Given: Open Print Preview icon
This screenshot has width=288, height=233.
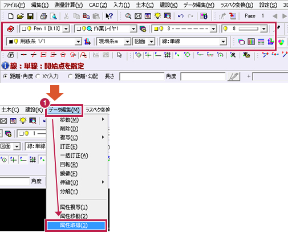Looking at the screenshot, I should tap(54, 16).
